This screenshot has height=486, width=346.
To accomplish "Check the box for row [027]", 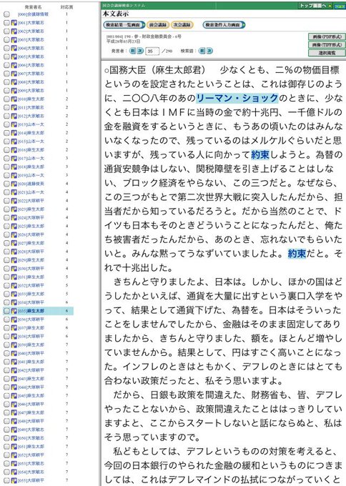I will pyautogui.click(x=6, y=243).
